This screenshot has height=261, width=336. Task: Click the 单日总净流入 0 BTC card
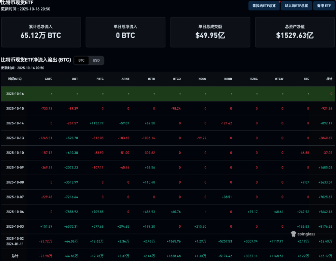coord(126,32)
